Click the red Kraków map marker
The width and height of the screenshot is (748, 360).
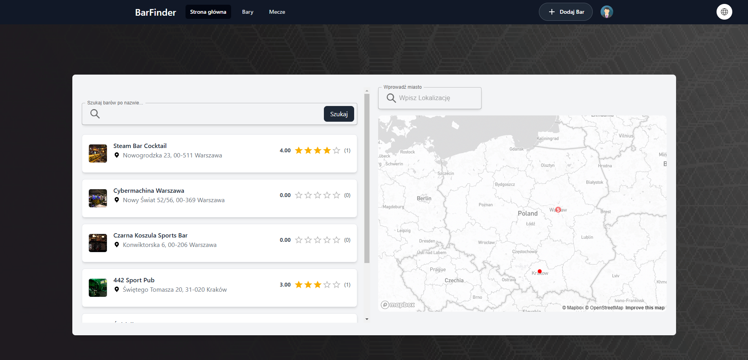coord(540,271)
